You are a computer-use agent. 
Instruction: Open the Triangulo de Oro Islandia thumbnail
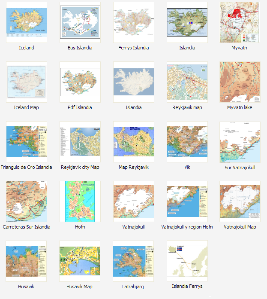[x=27, y=141]
